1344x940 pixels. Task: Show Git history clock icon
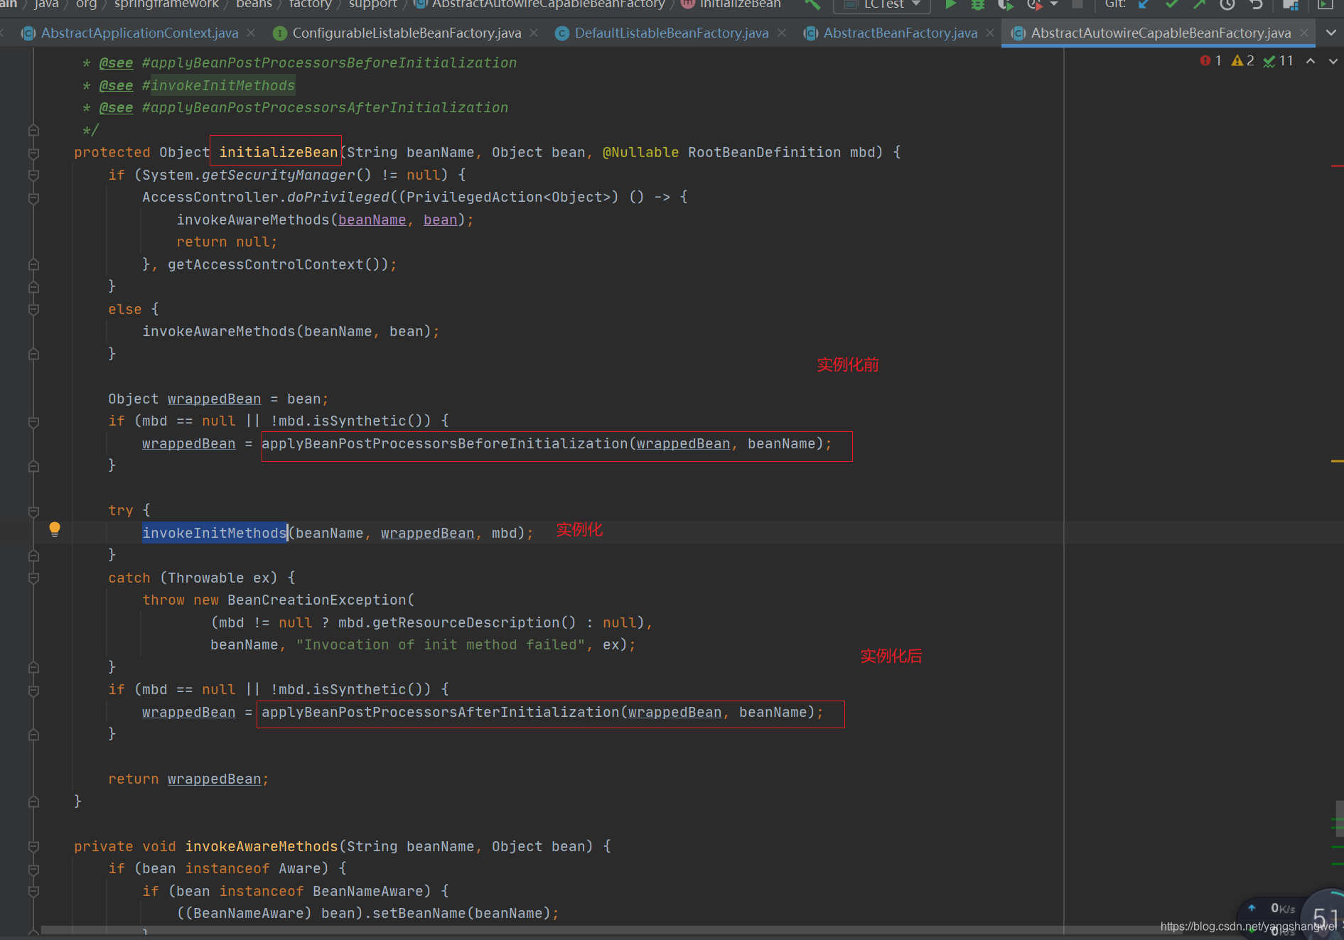[x=1227, y=4]
